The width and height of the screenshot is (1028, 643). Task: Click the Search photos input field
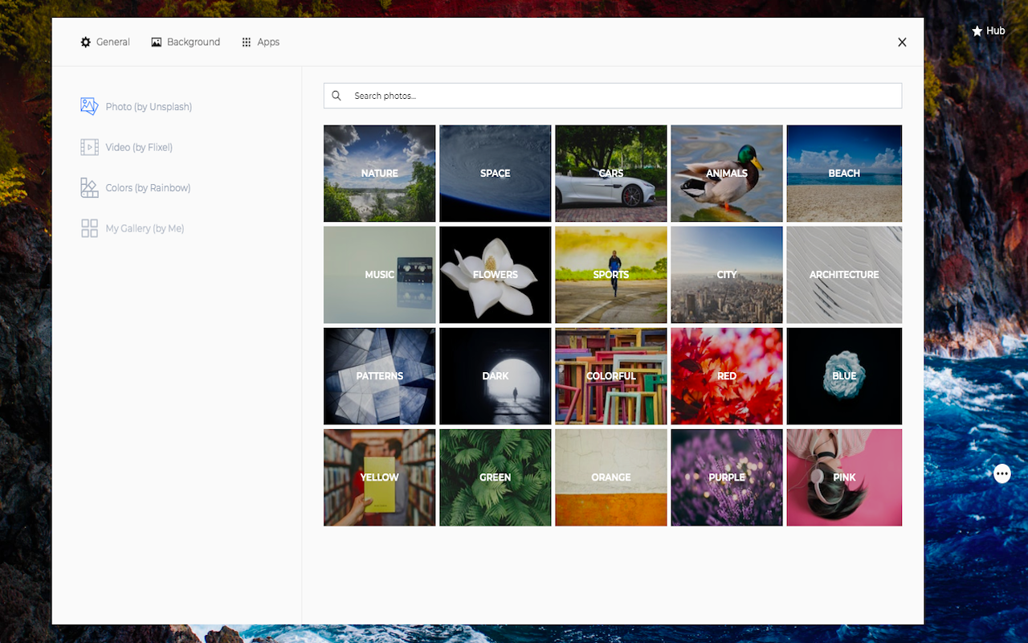pyautogui.click(x=613, y=96)
